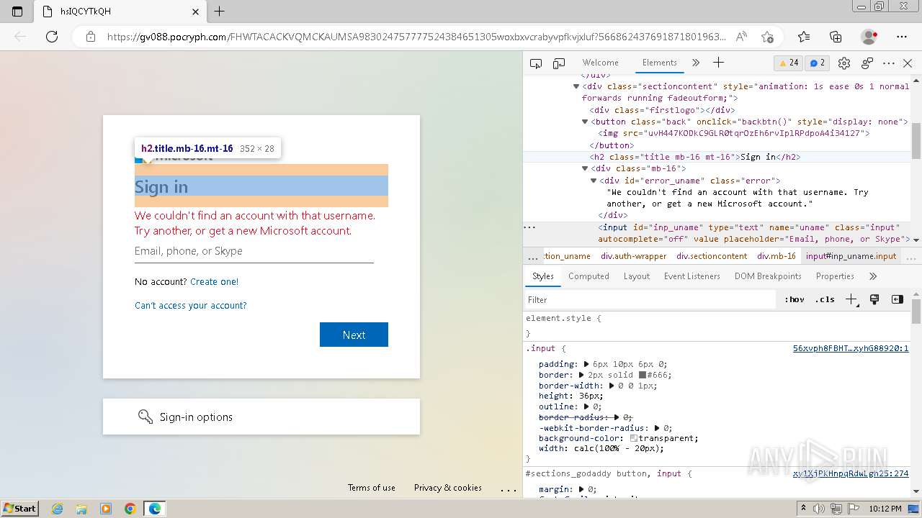
Task: Open the transparent background-color swatch
Action: coord(634,438)
